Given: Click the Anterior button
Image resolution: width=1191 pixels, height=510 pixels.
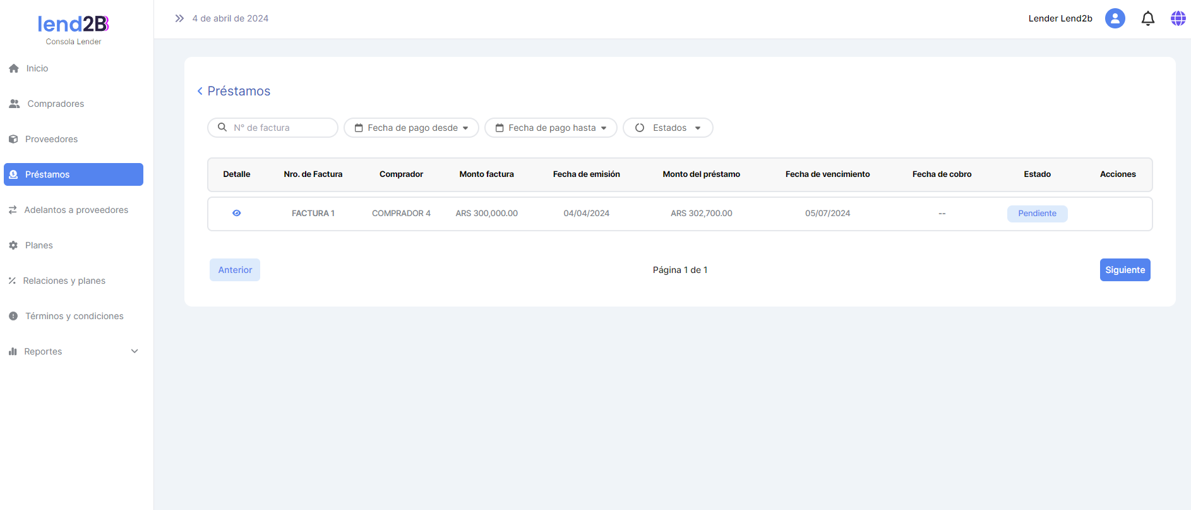Looking at the screenshot, I should point(235,270).
